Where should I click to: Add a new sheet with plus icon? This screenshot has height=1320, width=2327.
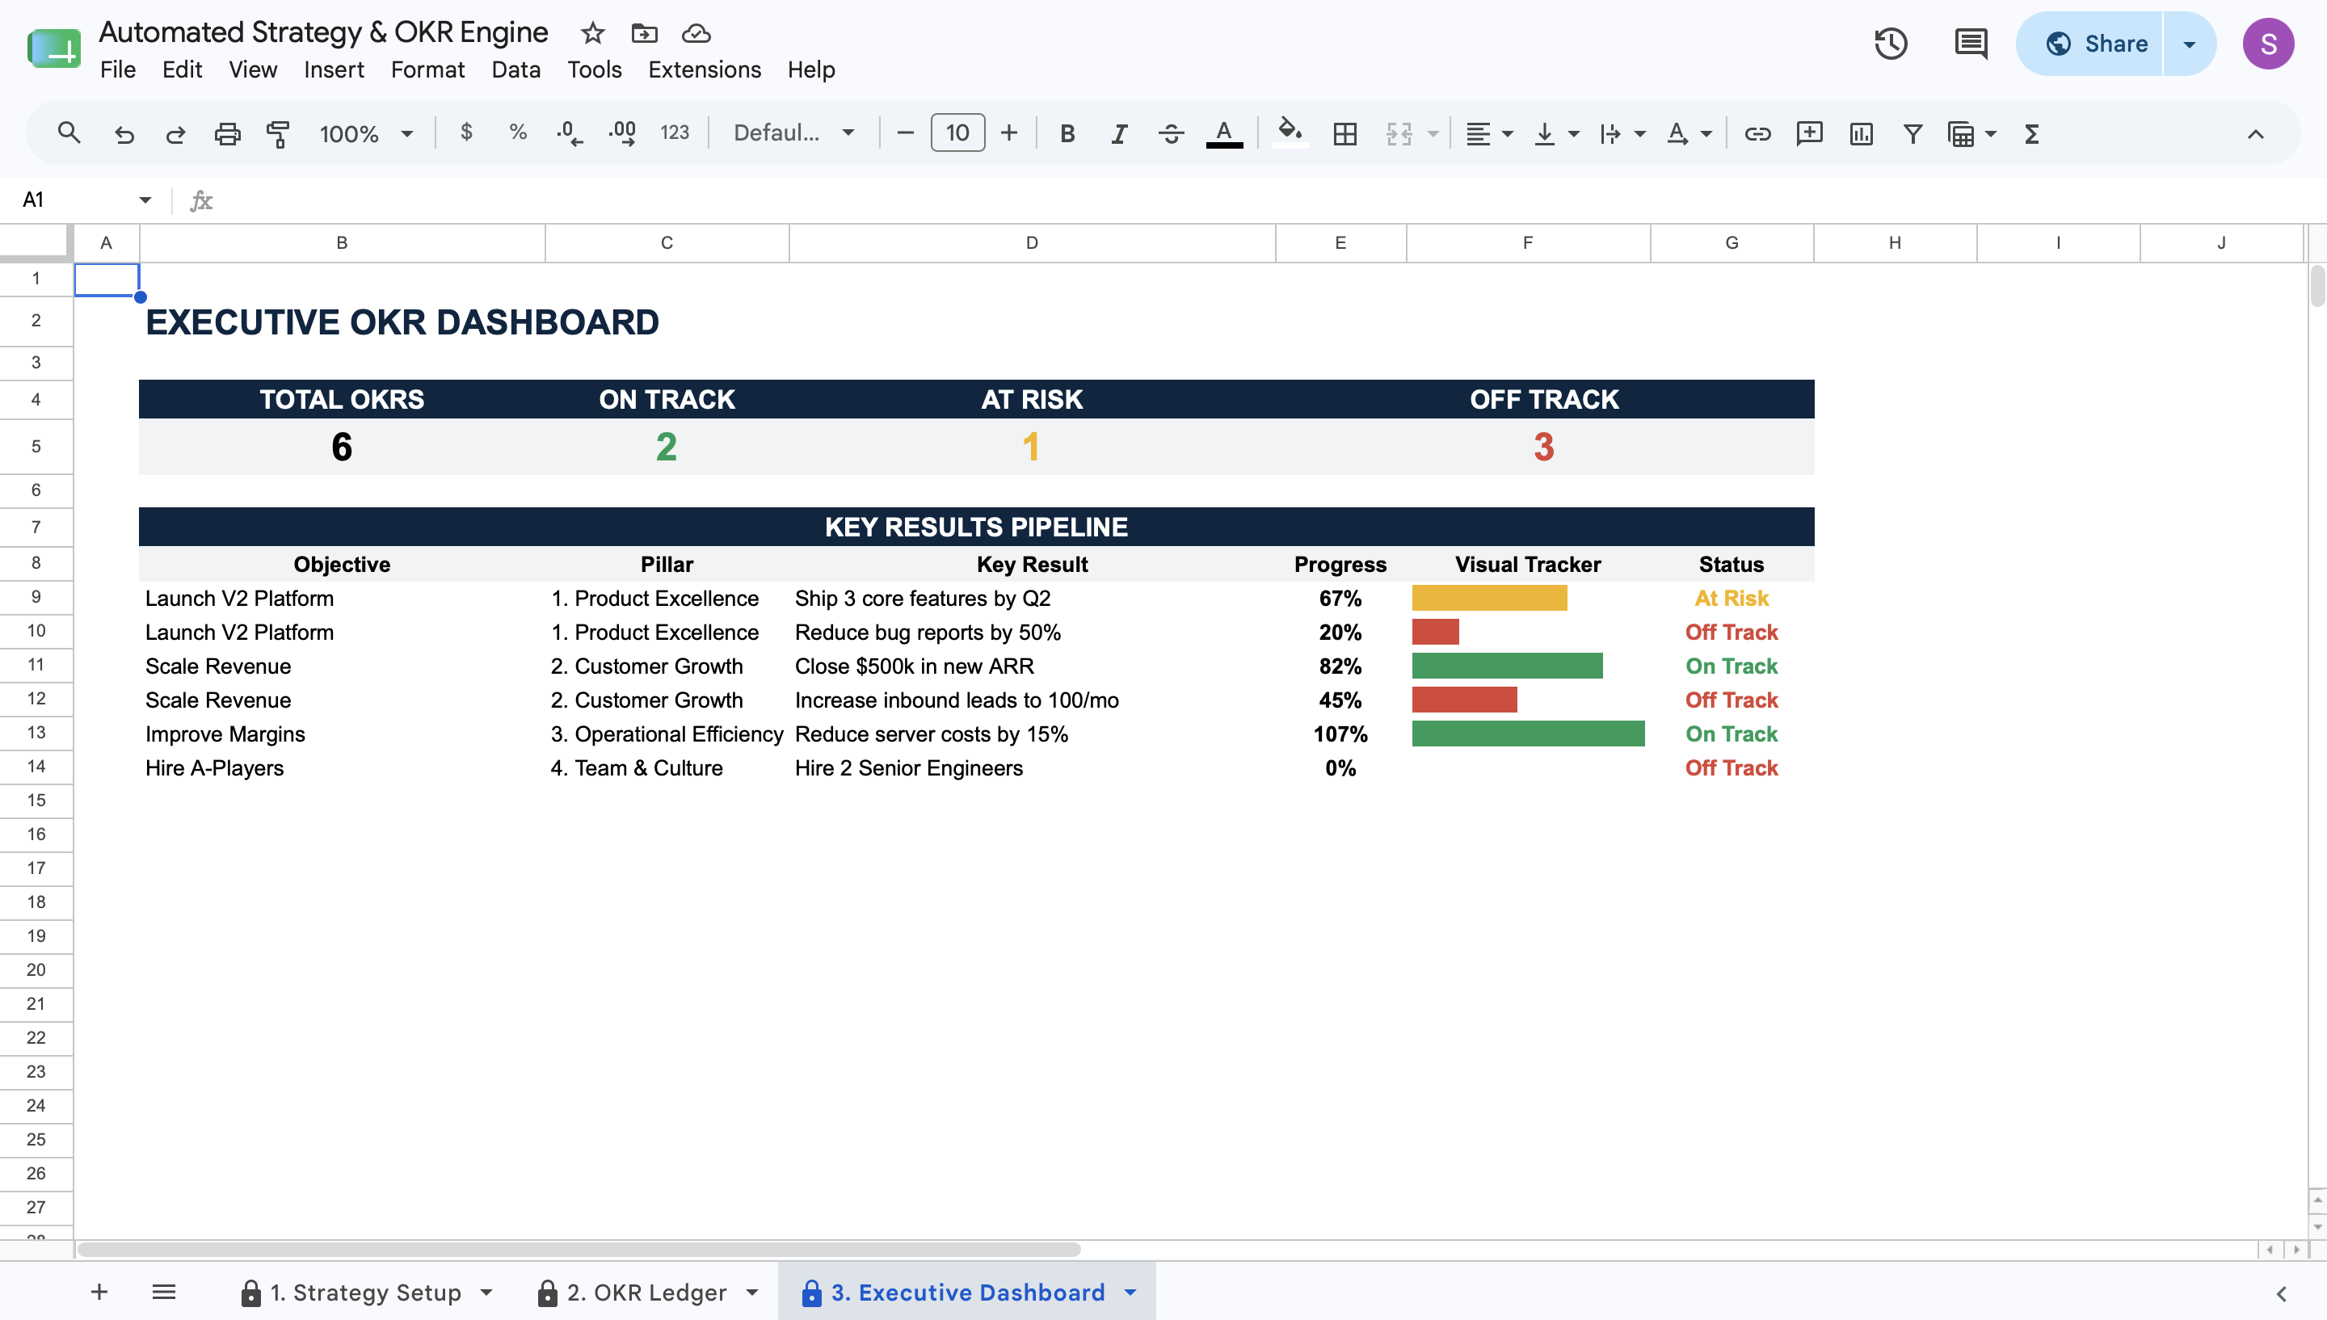pyautogui.click(x=99, y=1292)
